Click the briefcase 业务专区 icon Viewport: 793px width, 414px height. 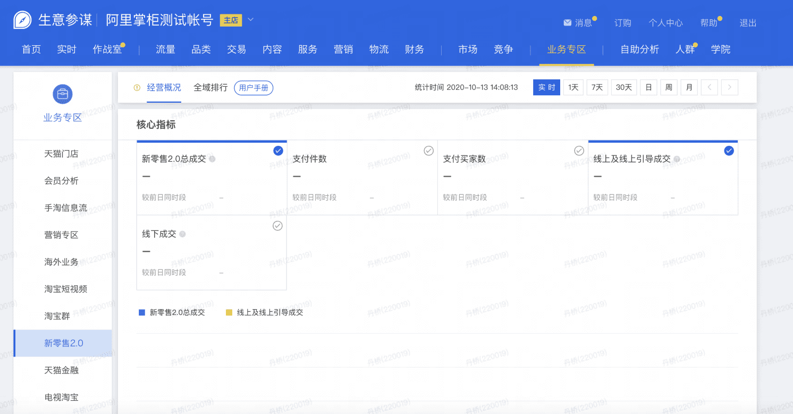tap(63, 94)
